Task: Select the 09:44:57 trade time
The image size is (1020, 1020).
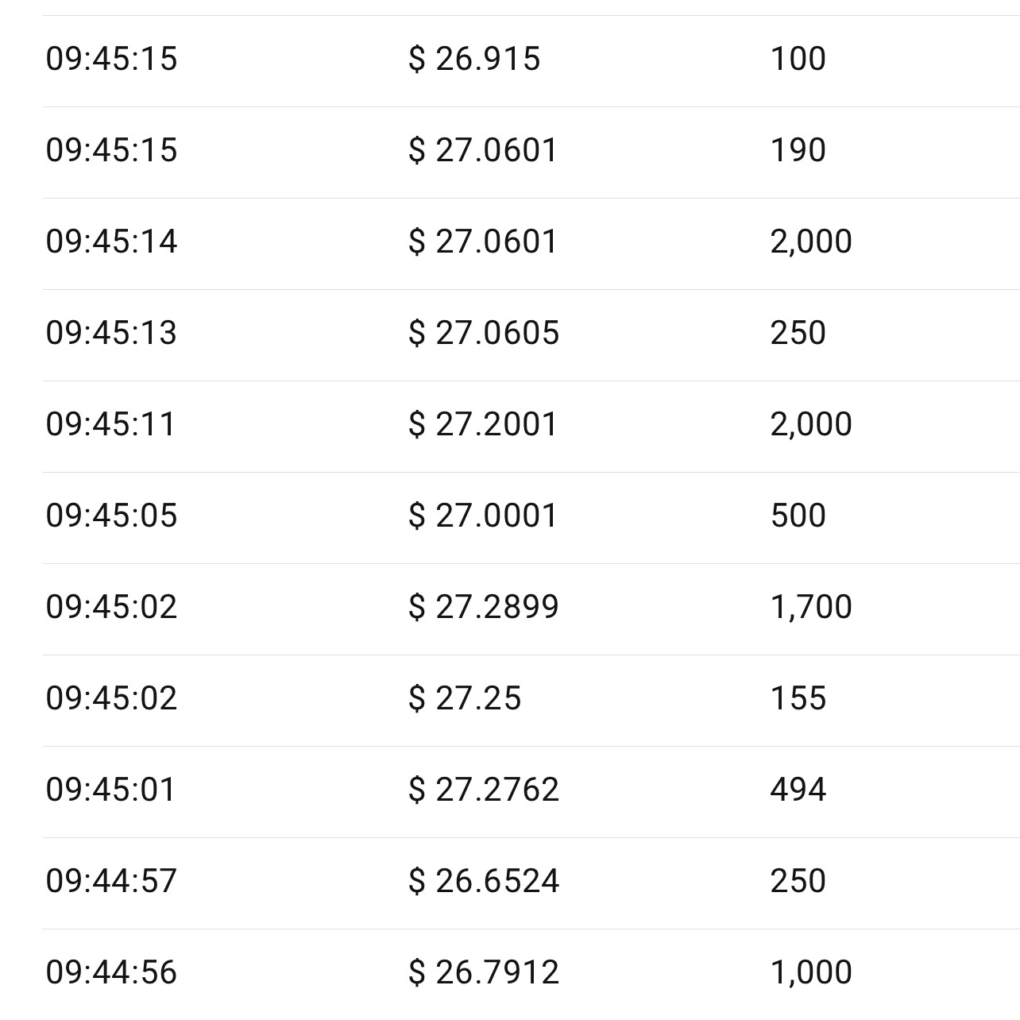Action: point(111,881)
